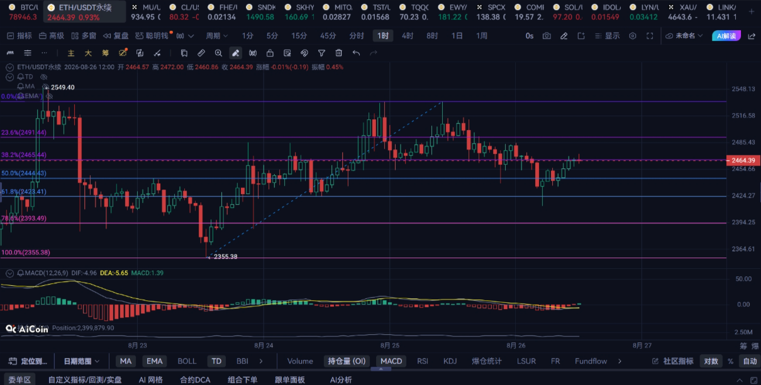The image size is (761, 385).
Task: Select the 持仓量 (OI) sub-indicator
Action: tap(347, 361)
